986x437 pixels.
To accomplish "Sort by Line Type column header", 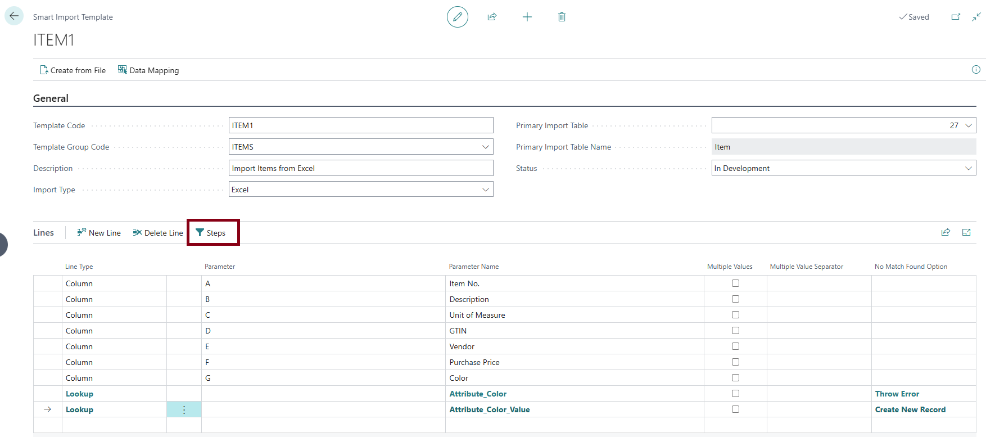I will [x=79, y=267].
